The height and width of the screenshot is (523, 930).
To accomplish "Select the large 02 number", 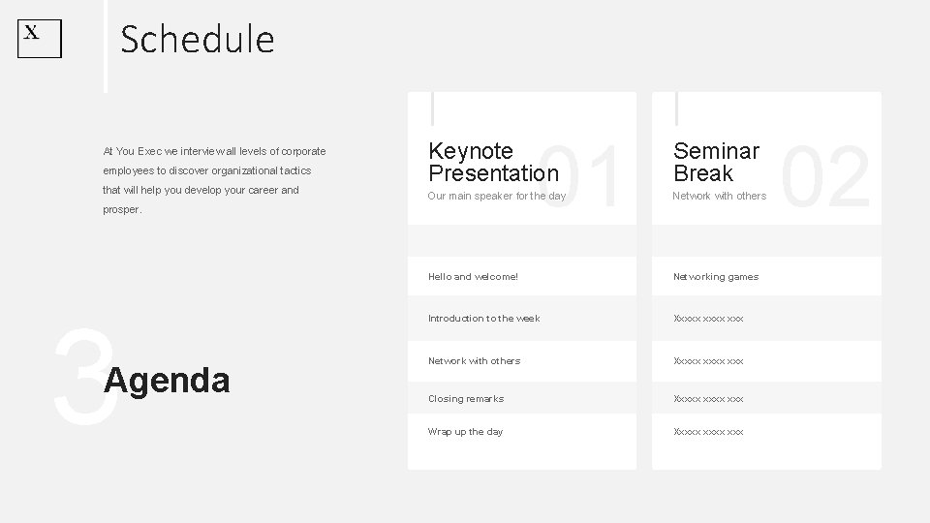I will point(826,177).
